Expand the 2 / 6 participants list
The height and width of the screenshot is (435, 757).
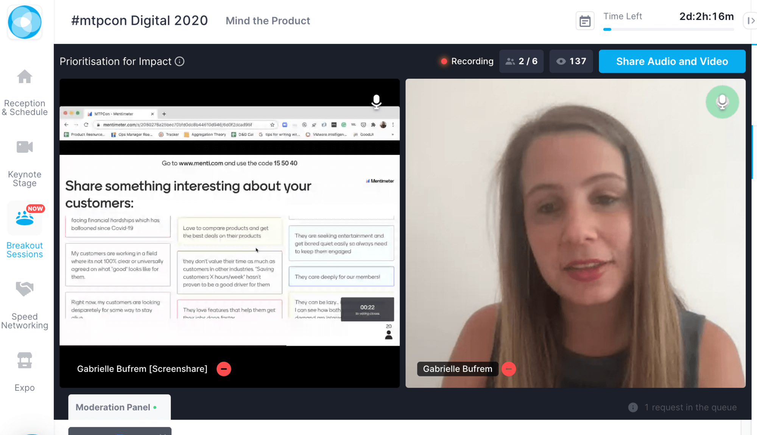click(521, 61)
